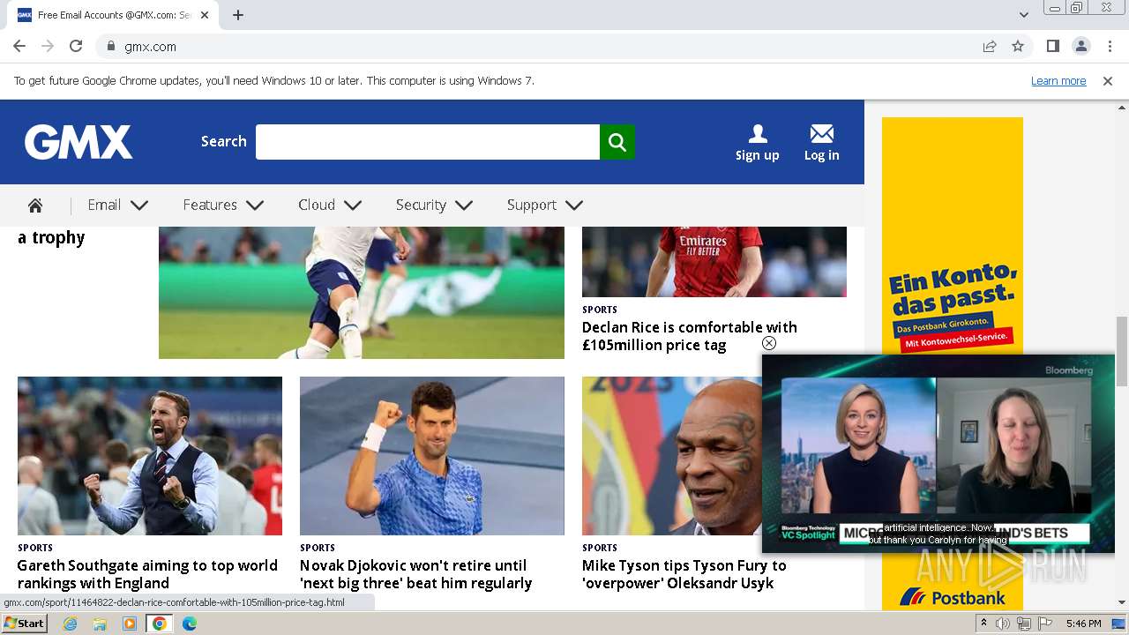Toggle the Chrome side panel

[1052, 47]
